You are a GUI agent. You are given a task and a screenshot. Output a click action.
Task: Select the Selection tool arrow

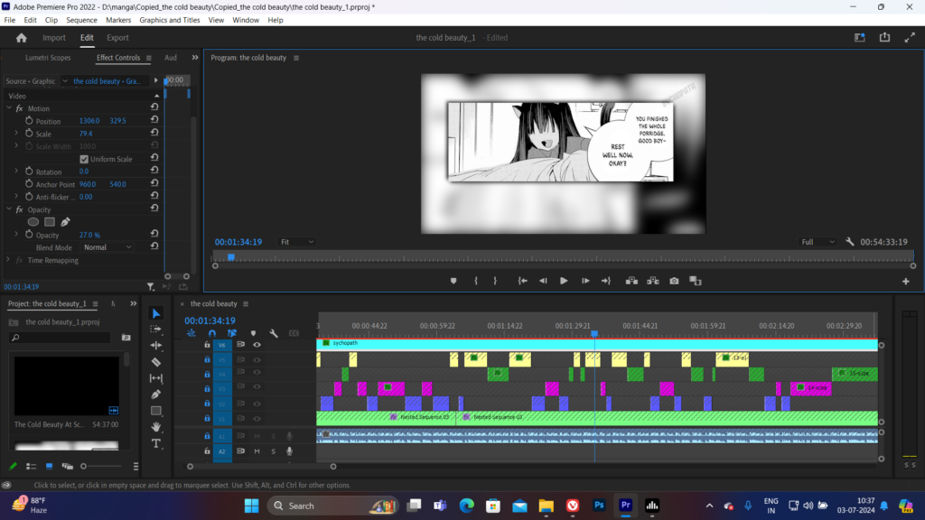pos(155,313)
